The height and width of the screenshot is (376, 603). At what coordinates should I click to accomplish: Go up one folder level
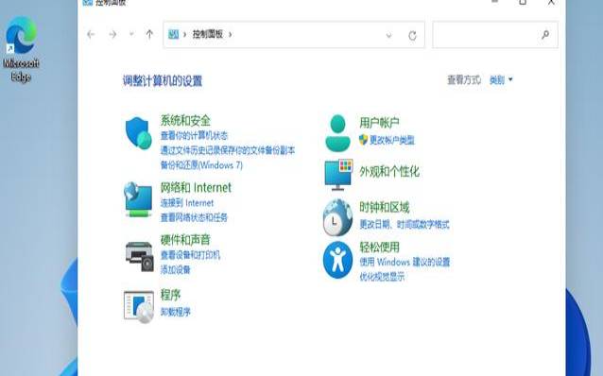pyautogui.click(x=149, y=35)
